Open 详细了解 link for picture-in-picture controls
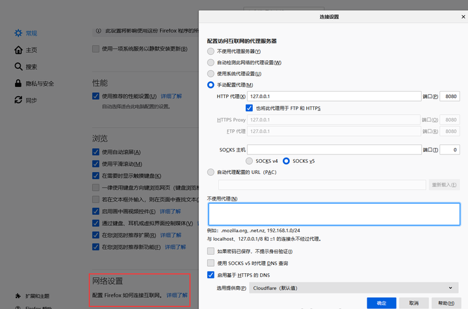Image resolution: width=468 pixels, height=309 pixels. 170,211
